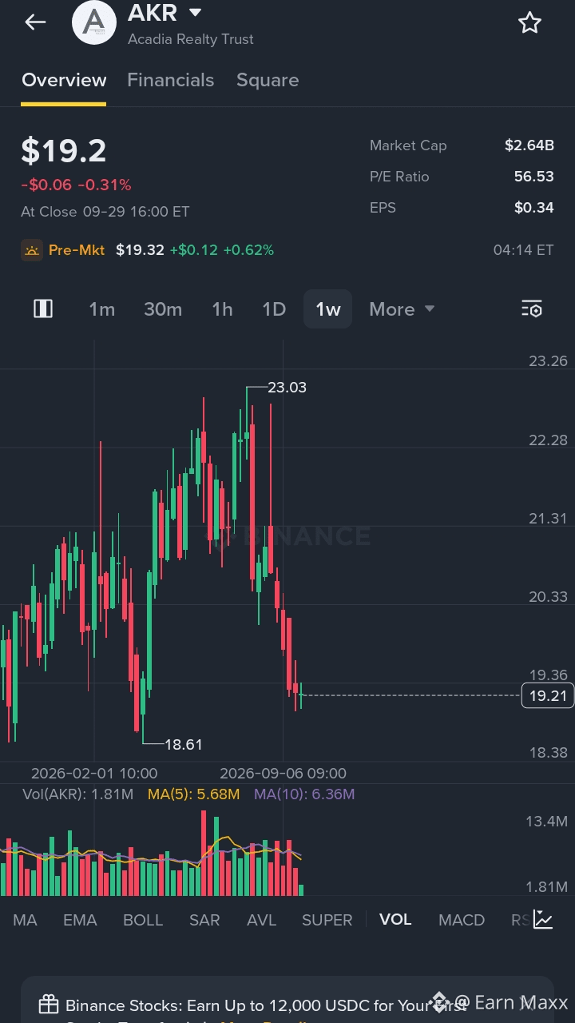Tap the Pre-Mkt sunrise icon
The height and width of the screenshot is (1023, 575).
[x=31, y=250]
